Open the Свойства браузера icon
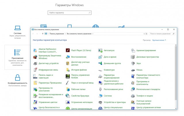 (68, 96)
